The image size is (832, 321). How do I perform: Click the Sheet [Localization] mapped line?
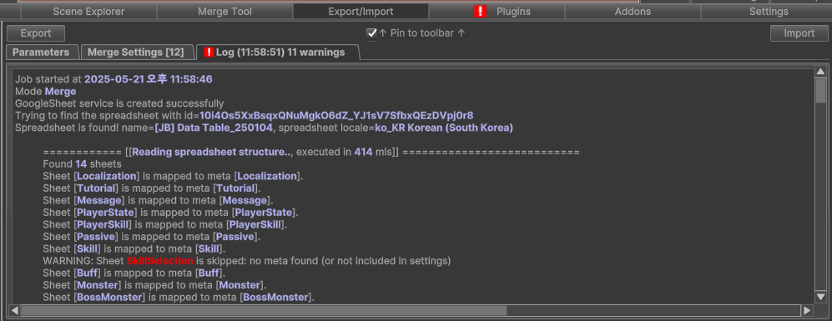(173, 176)
